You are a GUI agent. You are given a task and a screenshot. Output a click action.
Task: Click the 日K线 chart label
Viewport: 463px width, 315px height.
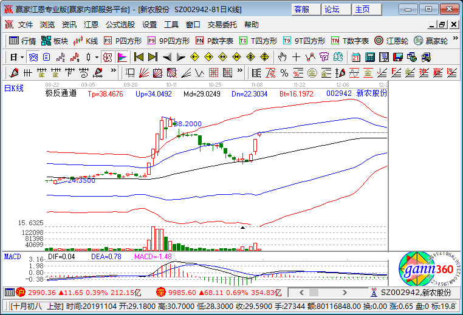tap(13, 88)
